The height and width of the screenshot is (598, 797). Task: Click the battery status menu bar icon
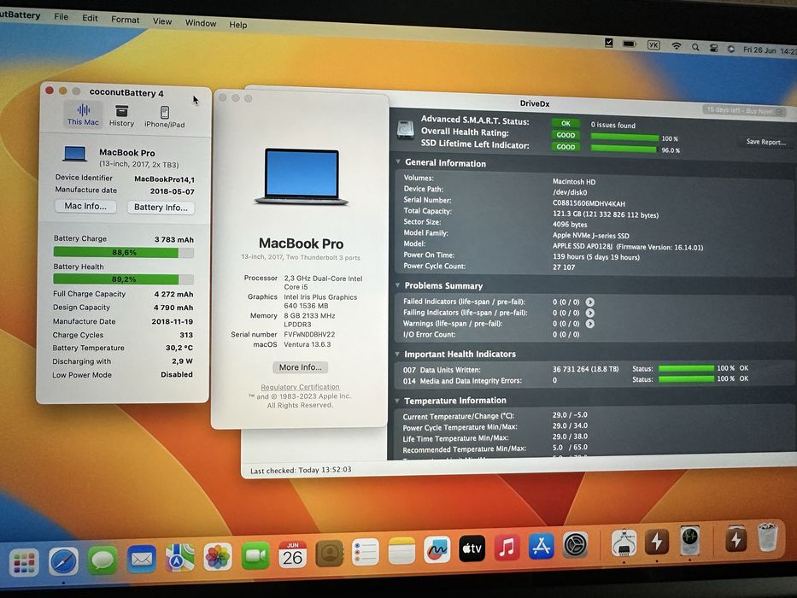pos(630,44)
